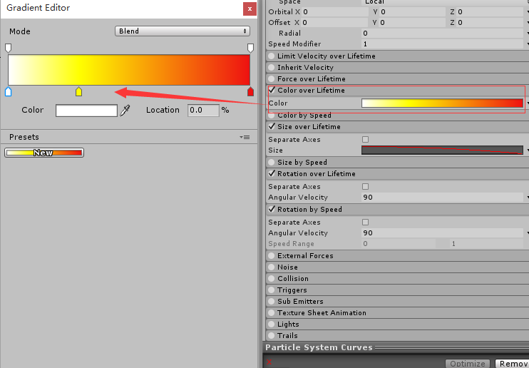Click the Optimize curves button
This screenshot has width=529, height=368.
coord(468,363)
